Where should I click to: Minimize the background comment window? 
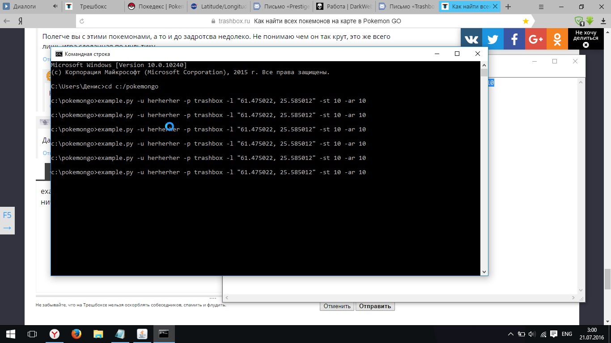[x=534, y=61]
